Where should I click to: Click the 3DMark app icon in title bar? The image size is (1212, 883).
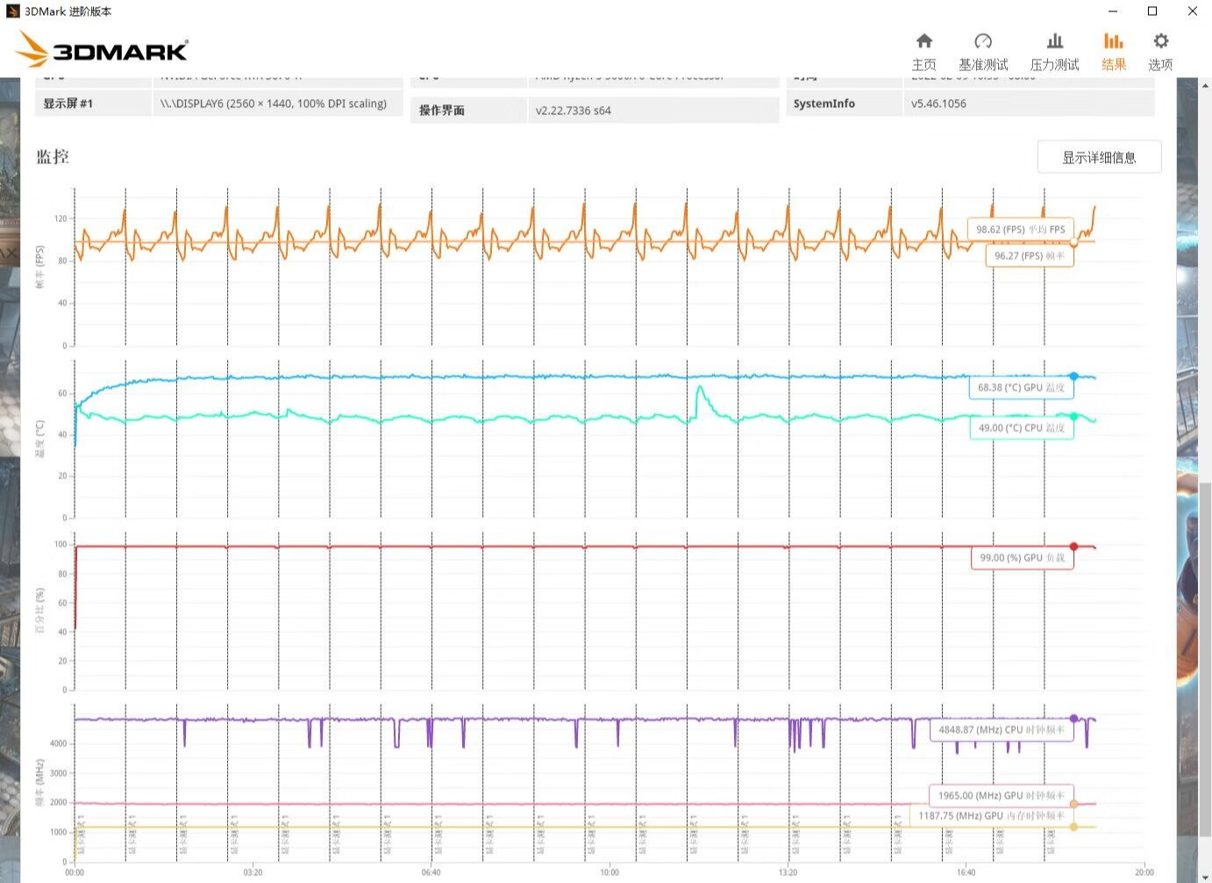click(12, 11)
